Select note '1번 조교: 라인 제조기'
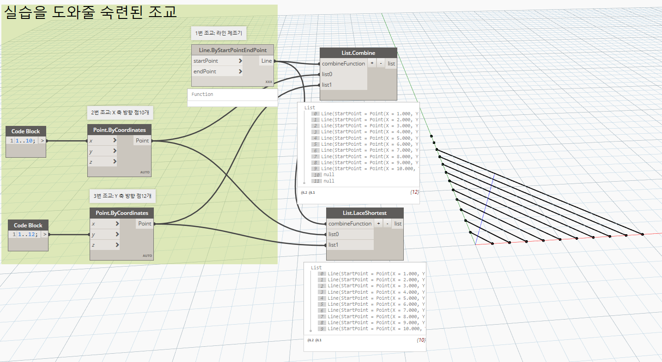662x362 pixels. (x=219, y=33)
